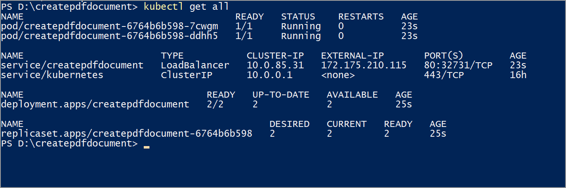
Task: Click the LoadBalancer service type
Action: [195, 65]
